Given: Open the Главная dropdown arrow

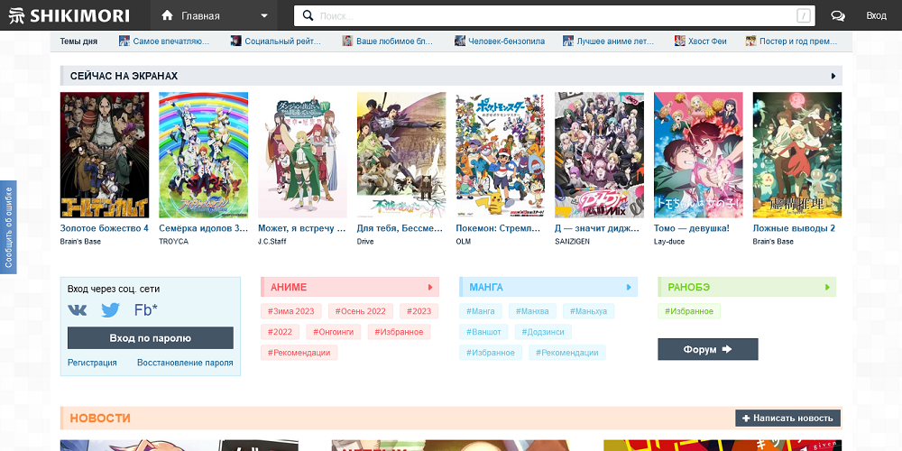Looking at the screenshot, I should [x=264, y=15].
